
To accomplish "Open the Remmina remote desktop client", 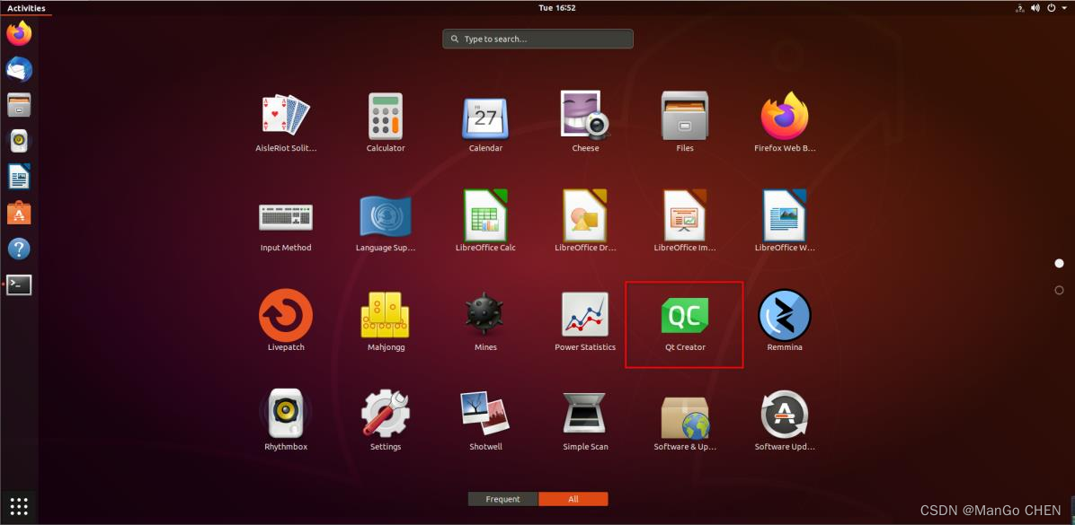I will pyautogui.click(x=785, y=315).
